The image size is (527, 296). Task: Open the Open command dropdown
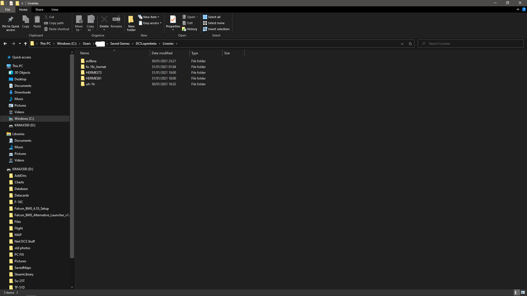[190, 17]
